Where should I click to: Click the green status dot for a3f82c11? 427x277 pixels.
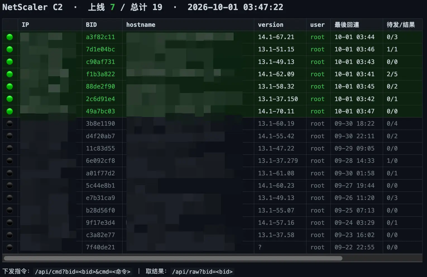coord(10,37)
